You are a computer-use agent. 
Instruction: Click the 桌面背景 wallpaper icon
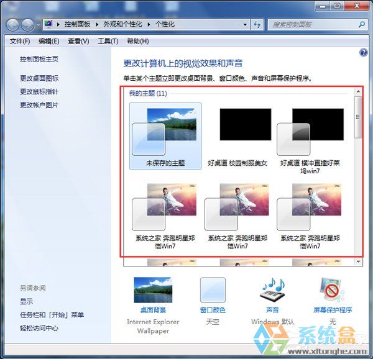tap(153, 290)
